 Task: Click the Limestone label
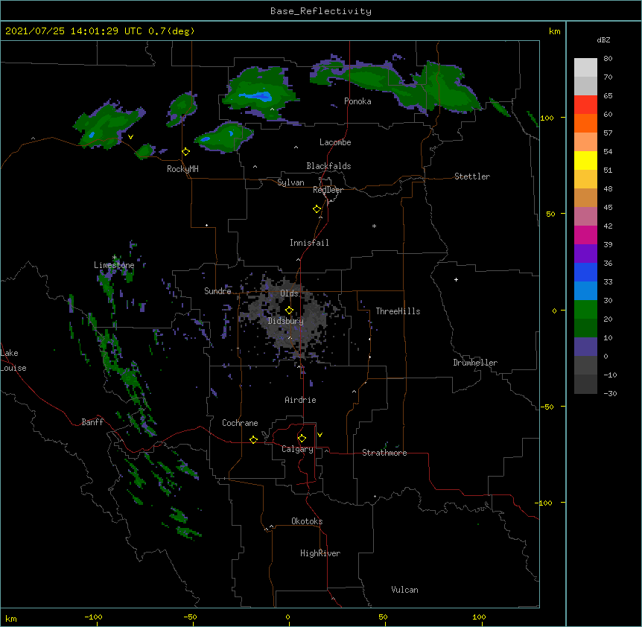pos(114,265)
